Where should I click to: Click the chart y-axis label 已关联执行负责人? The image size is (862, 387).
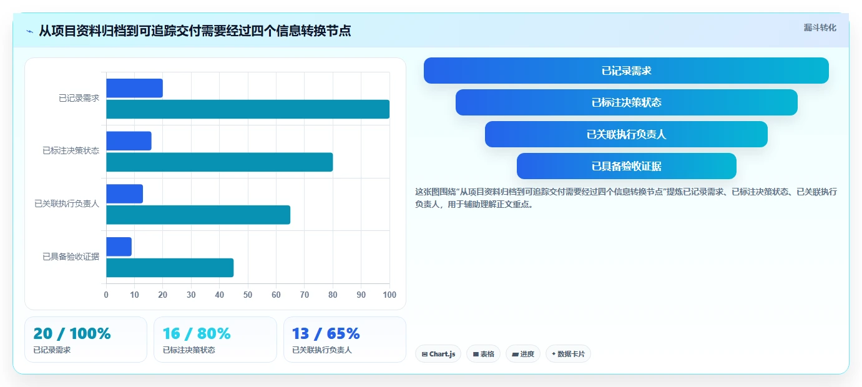pos(67,203)
